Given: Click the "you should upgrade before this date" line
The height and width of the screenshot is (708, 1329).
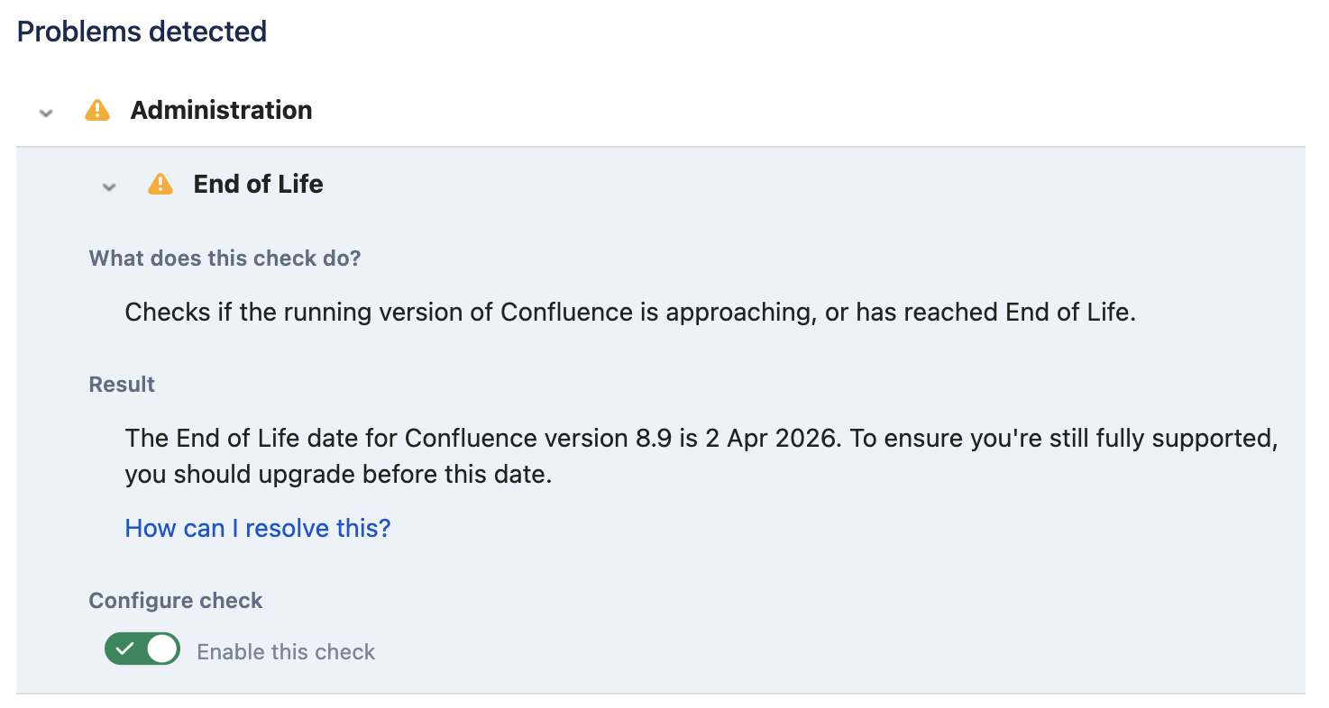Looking at the screenshot, I should point(338,475).
